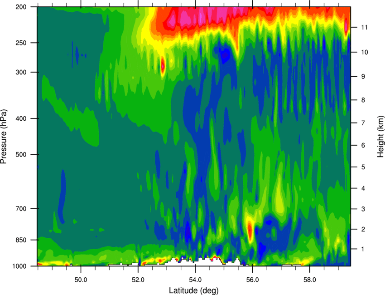Click the 11 km height tick label
Image resolution: width=385 pixels, height=295 pixels.
coord(364,27)
